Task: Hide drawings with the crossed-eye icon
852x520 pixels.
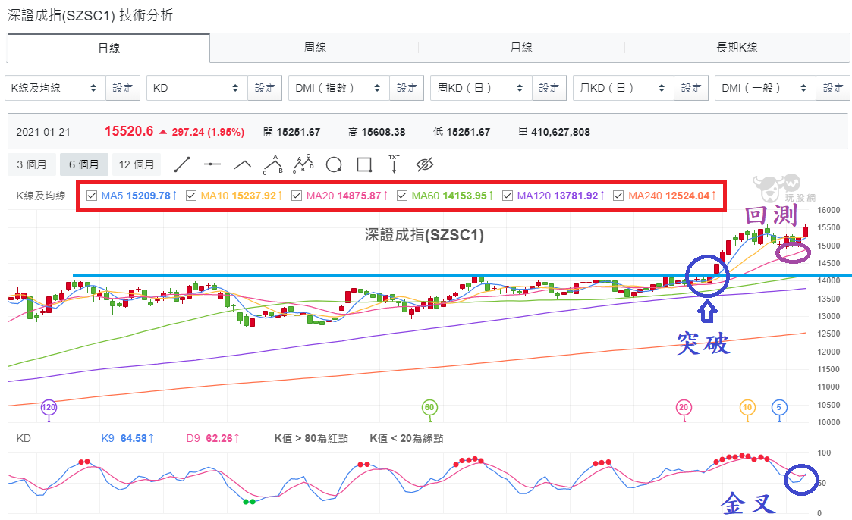Action: click(424, 164)
